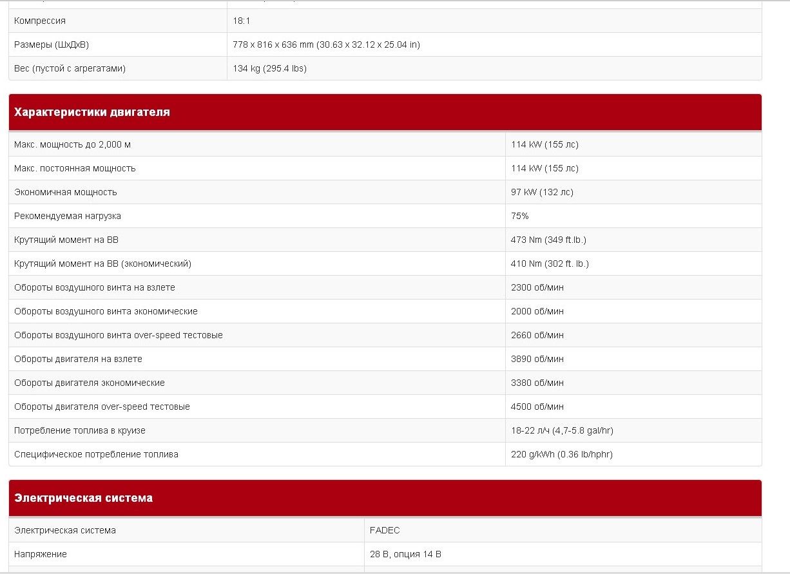The image size is (790, 574).
Task: Select 'Крутящий момент на ВВ (экономический)' label
Action: tap(102, 263)
